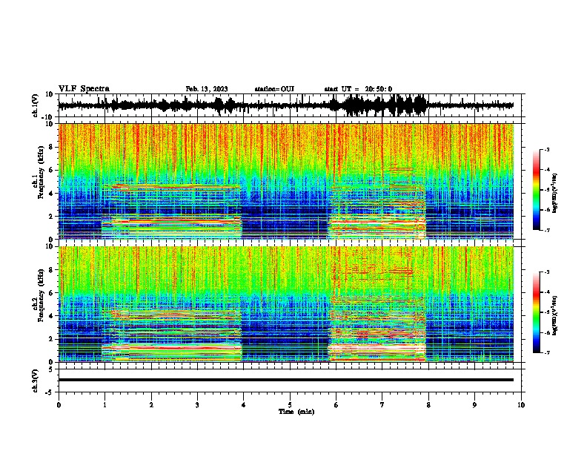Image resolution: width=587 pixels, height=454 pixels.
Task: Click time-axis tick label "3"
Action: (x=197, y=405)
